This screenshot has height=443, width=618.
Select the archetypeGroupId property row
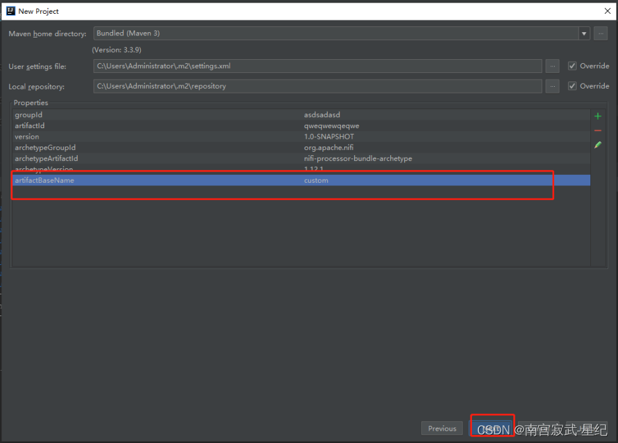point(301,148)
